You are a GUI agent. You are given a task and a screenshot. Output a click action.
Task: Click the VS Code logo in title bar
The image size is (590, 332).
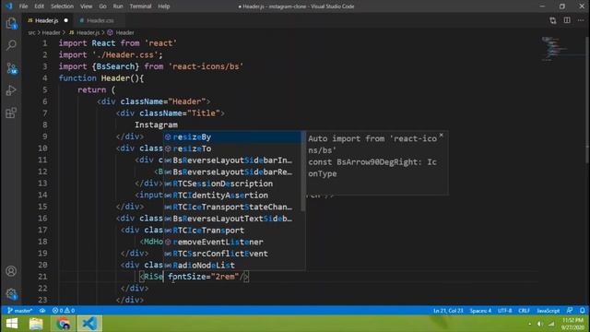[x=9, y=6]
